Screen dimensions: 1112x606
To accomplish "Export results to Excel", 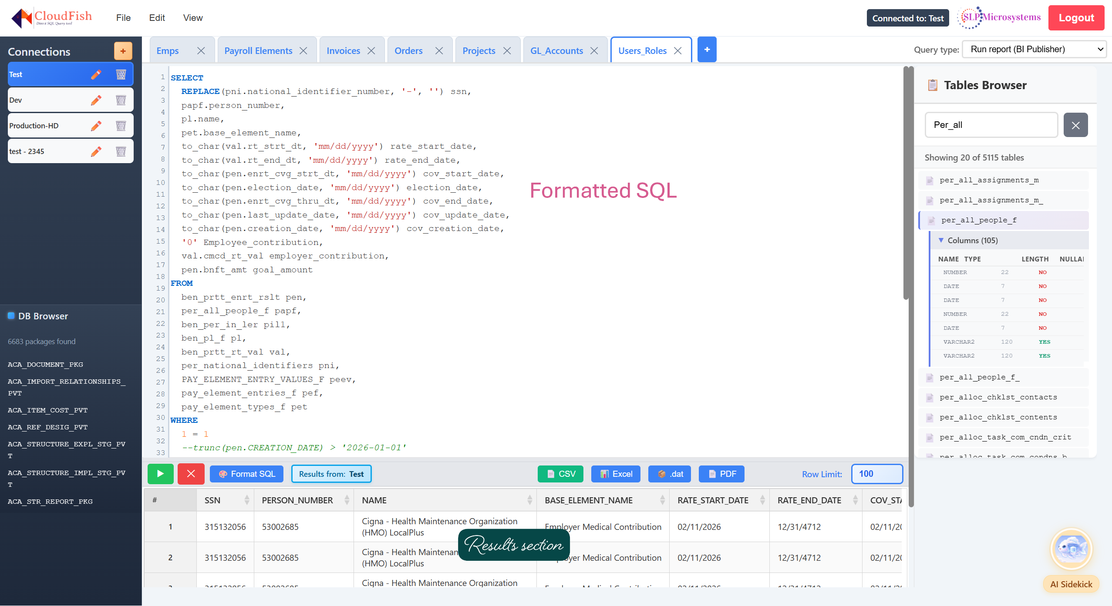I will pos(615,474).
